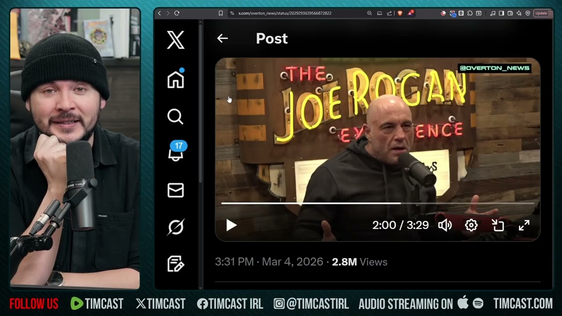Click the zoom magnifier in address bar
The height and width of the screenshot is (316, 562).
(x=369, y=13)
